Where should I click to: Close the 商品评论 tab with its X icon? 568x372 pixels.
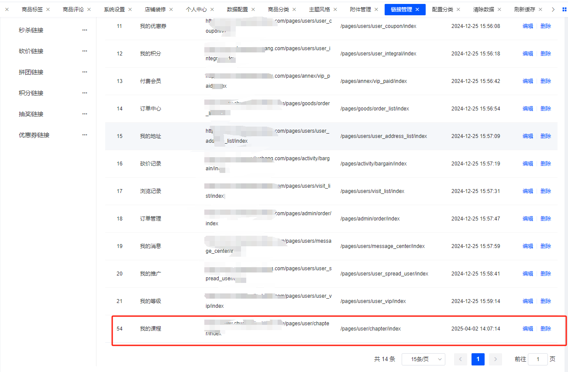pos(89,9)
